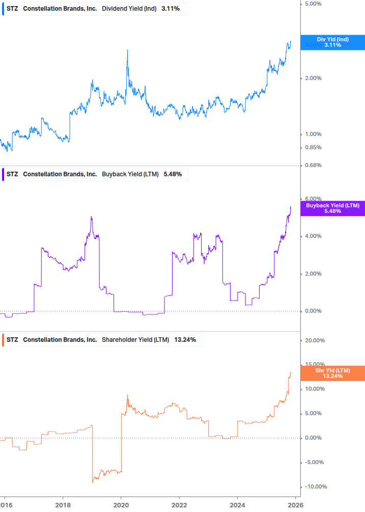Click the -5.00% tick on shareholder yield axis

tap(315, 463)
